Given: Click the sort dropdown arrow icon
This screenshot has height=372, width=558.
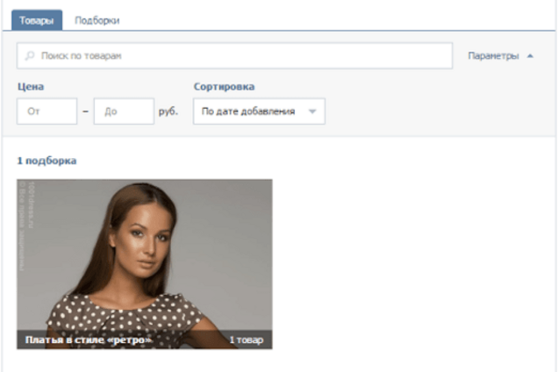Looking at the screenshot, I should click(x=311, y=112).
